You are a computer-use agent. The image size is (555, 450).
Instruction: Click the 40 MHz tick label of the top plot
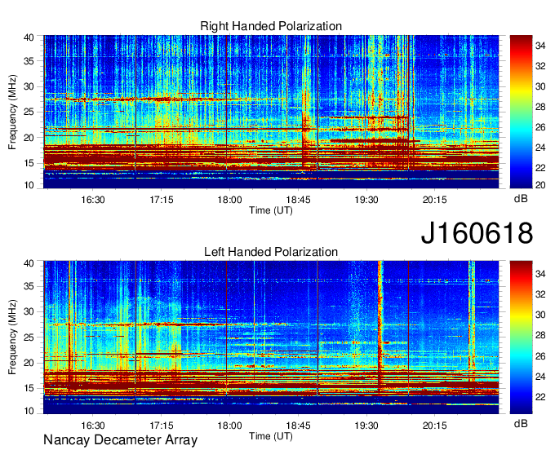[29, 37]
